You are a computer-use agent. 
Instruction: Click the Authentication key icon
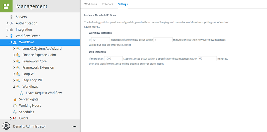(11, 23)
